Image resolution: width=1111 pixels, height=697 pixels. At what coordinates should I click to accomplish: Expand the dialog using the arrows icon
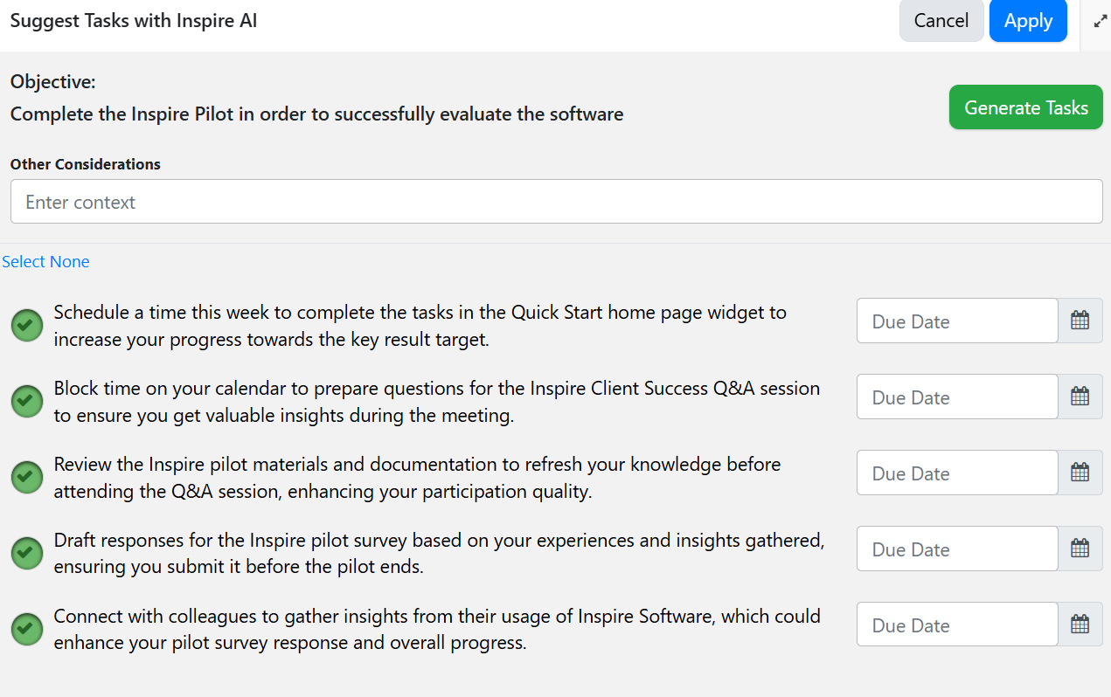tap(1101, 21)
